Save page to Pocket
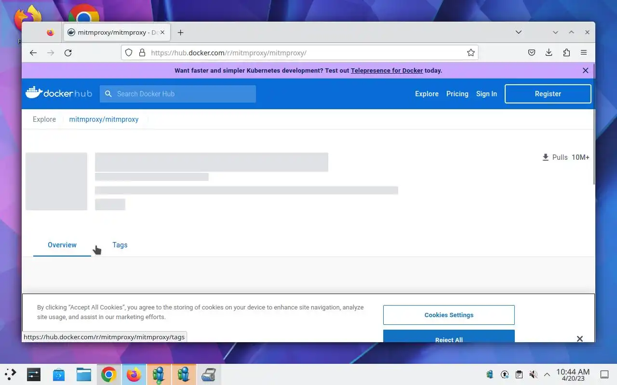 pos(532,53)
